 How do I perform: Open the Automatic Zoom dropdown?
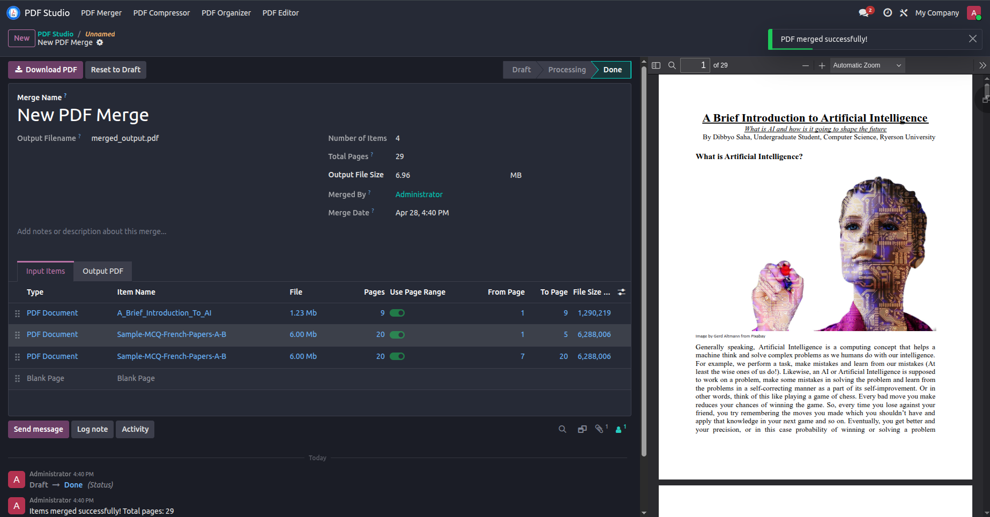867,65
